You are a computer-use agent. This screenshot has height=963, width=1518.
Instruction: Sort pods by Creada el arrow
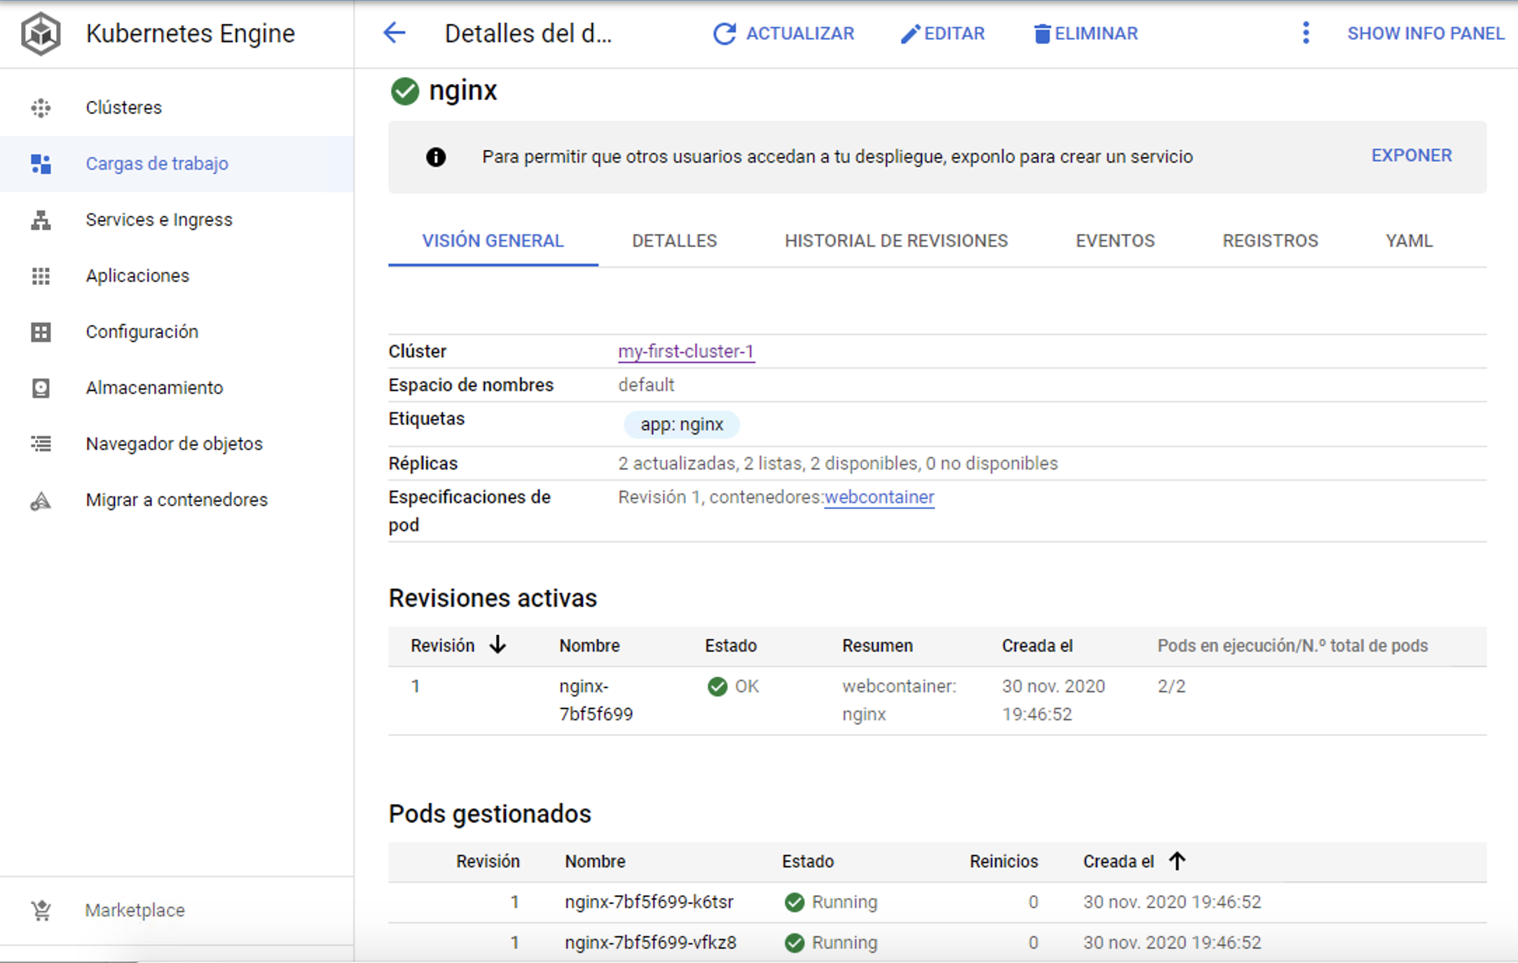click(x=1177, y=860)
